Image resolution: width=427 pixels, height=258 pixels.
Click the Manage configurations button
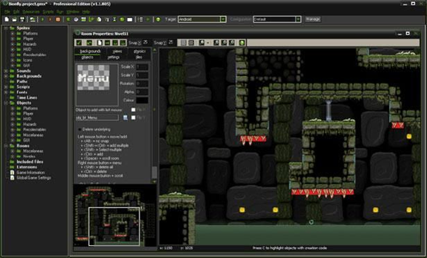(x=313, y=19)
